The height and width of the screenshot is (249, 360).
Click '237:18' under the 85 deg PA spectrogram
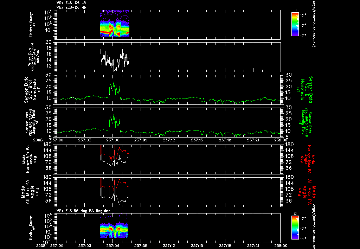click(x=225, y=245)
